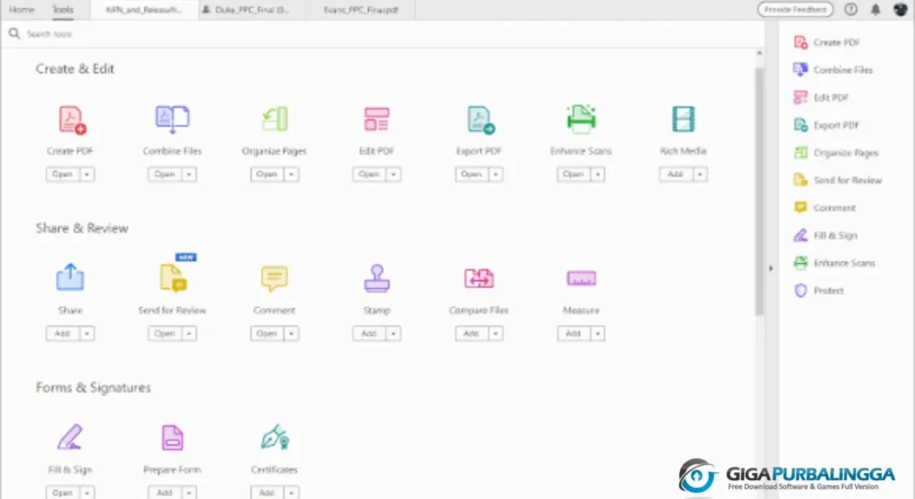Expand dropdown arrow under Share
Viewport: 915px width, 499px height.
pyautogui.click(x=87, y=334)
